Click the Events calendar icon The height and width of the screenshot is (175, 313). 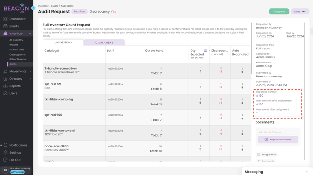[6, 26]
